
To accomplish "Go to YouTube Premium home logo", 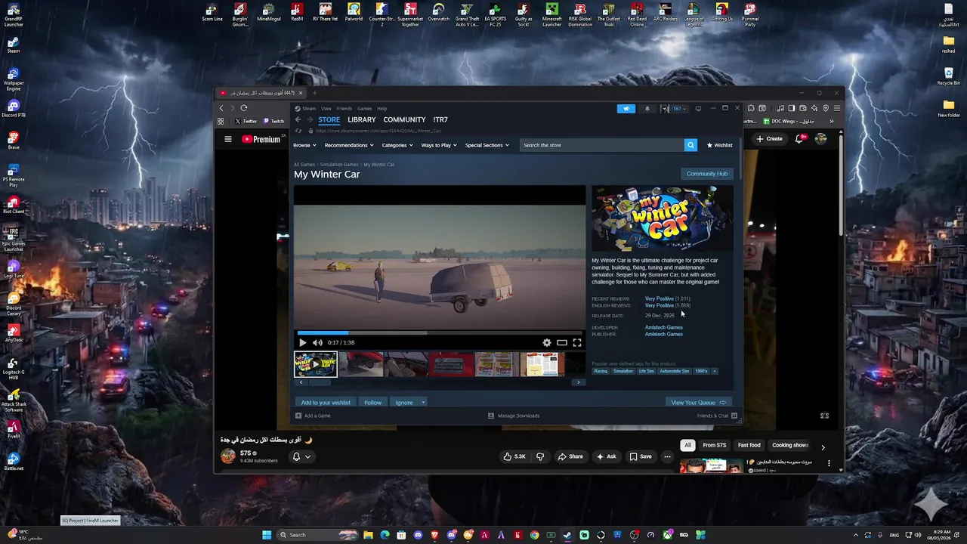I will [261, 139].
